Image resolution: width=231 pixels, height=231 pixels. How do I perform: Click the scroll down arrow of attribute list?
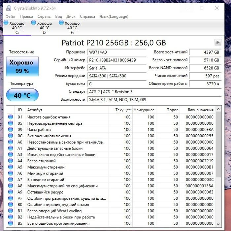tap(218, 224)
